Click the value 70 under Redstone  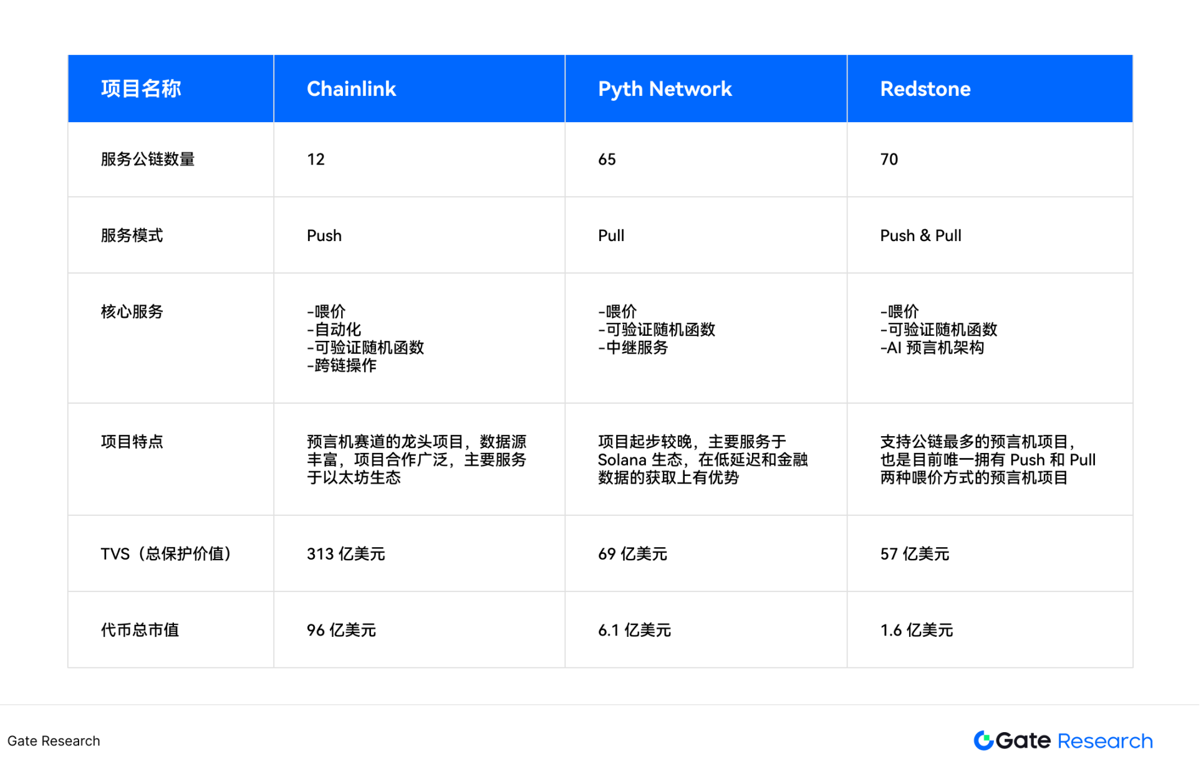click(x=889, y=159)
